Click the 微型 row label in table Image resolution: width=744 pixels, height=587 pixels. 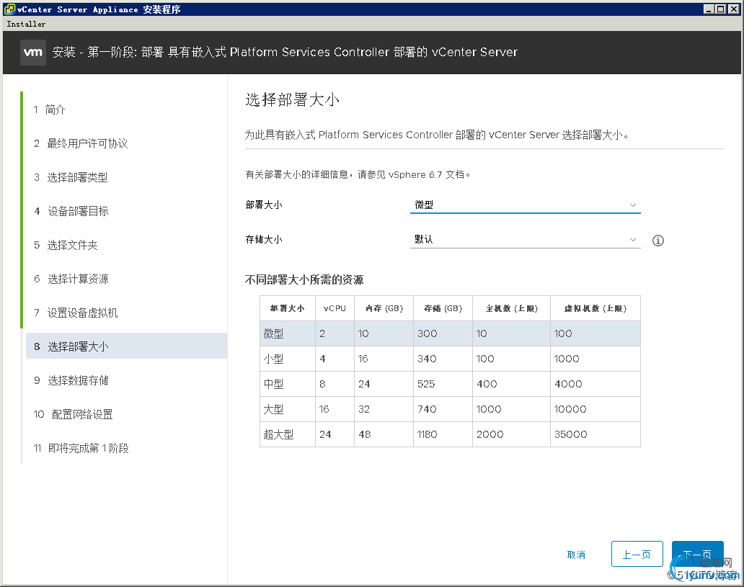coord(274,333)
